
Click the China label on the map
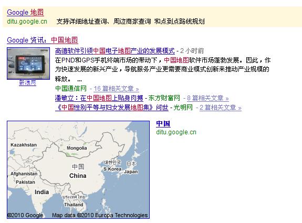(78, 176)
